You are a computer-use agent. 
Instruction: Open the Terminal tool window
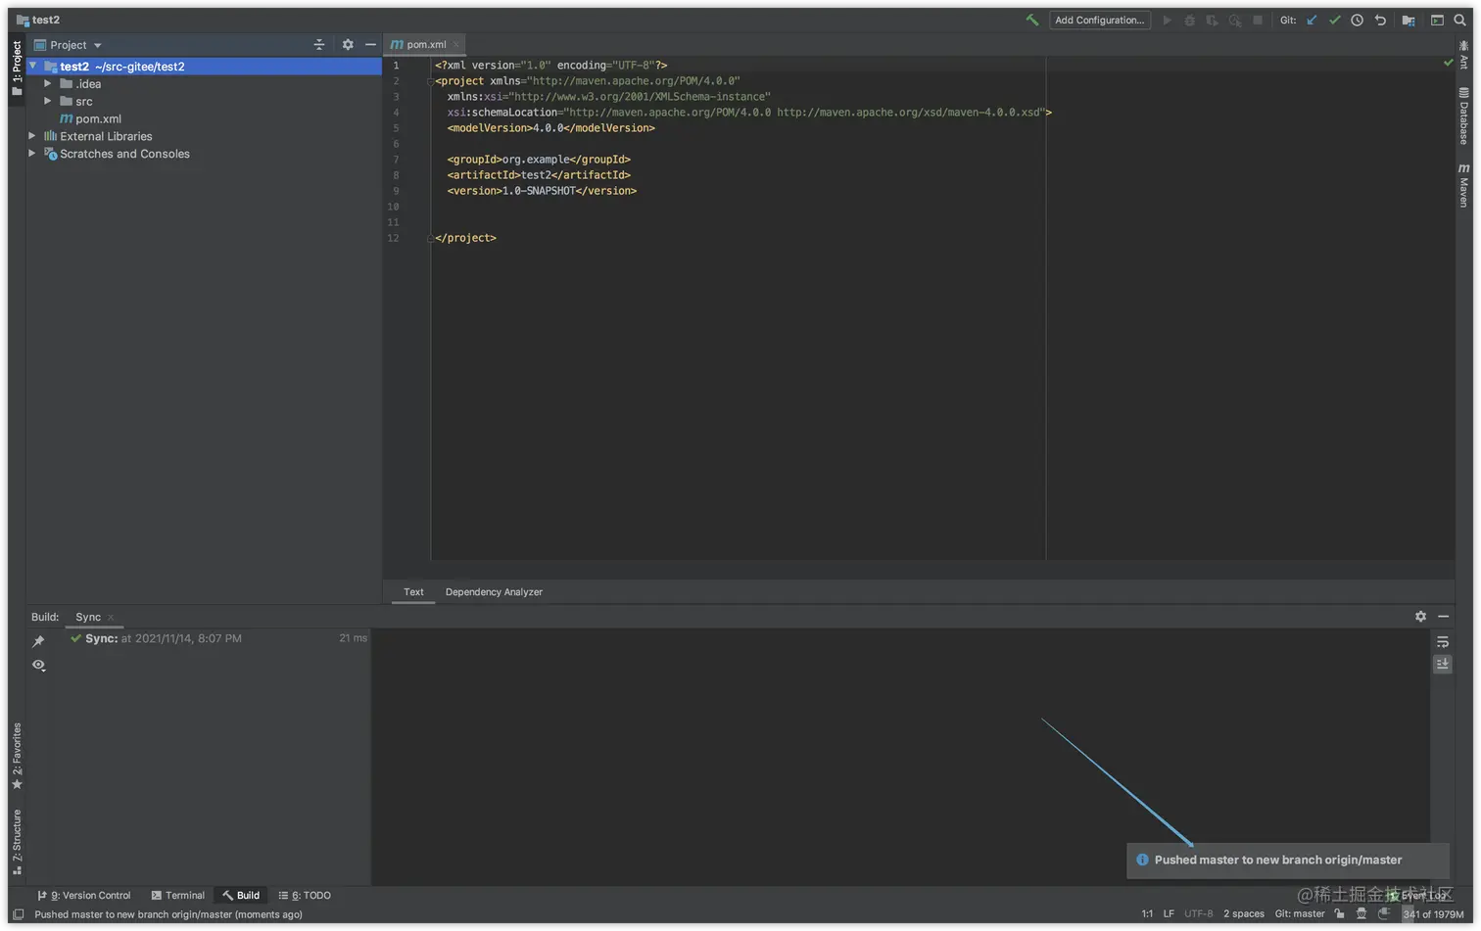(177, 895)
